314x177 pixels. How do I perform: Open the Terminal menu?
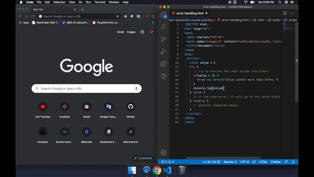point(100,2)
